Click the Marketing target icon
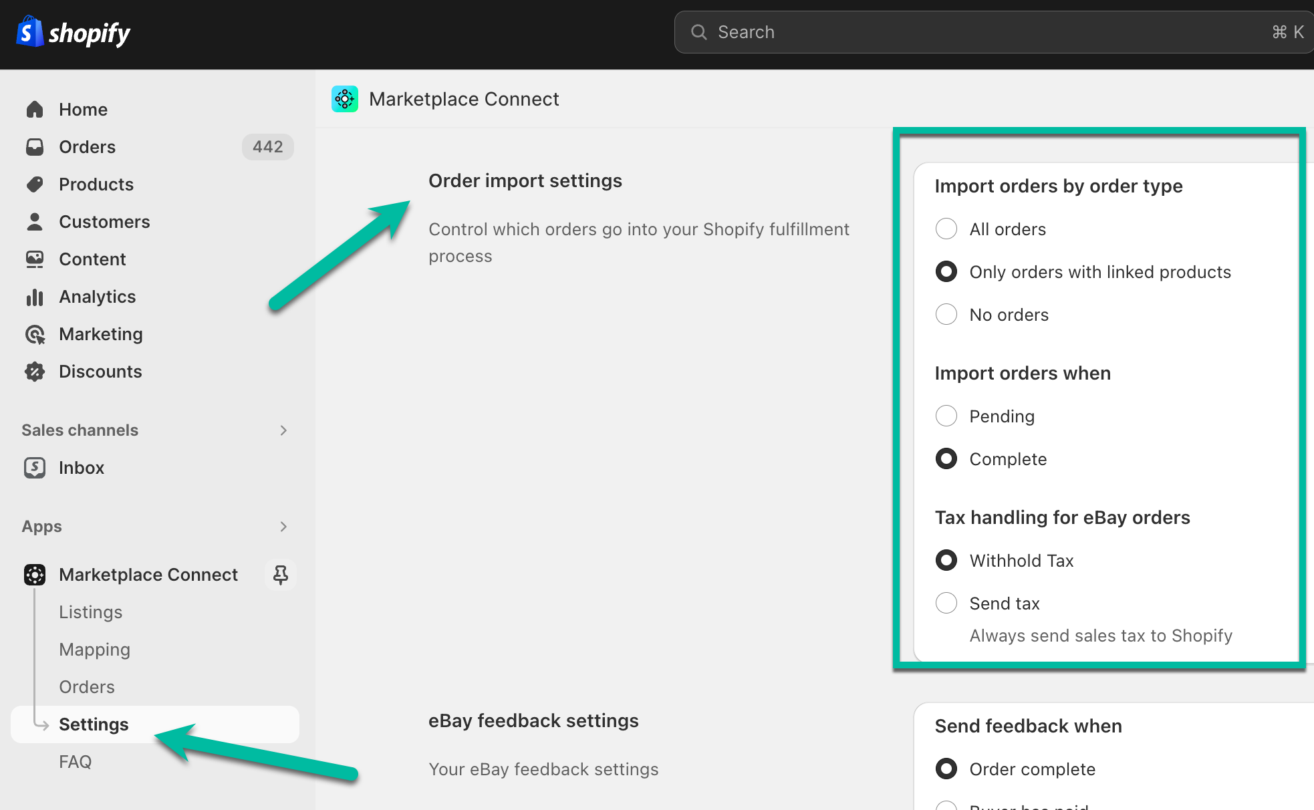 [35, 333]
